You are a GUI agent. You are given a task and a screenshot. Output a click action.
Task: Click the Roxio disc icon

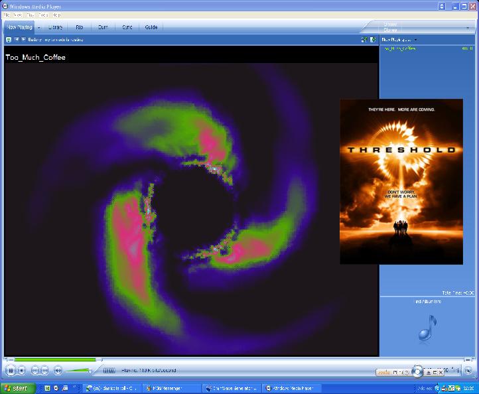[417, 371]
